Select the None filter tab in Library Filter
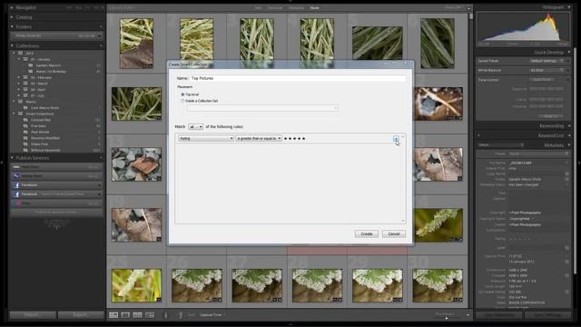The width and height of the screenshot is (581, 327). 315,8
